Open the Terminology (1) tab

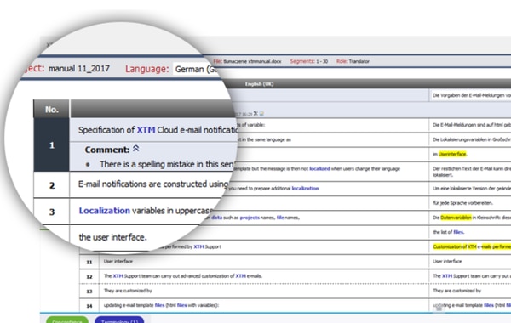[119, 320]
